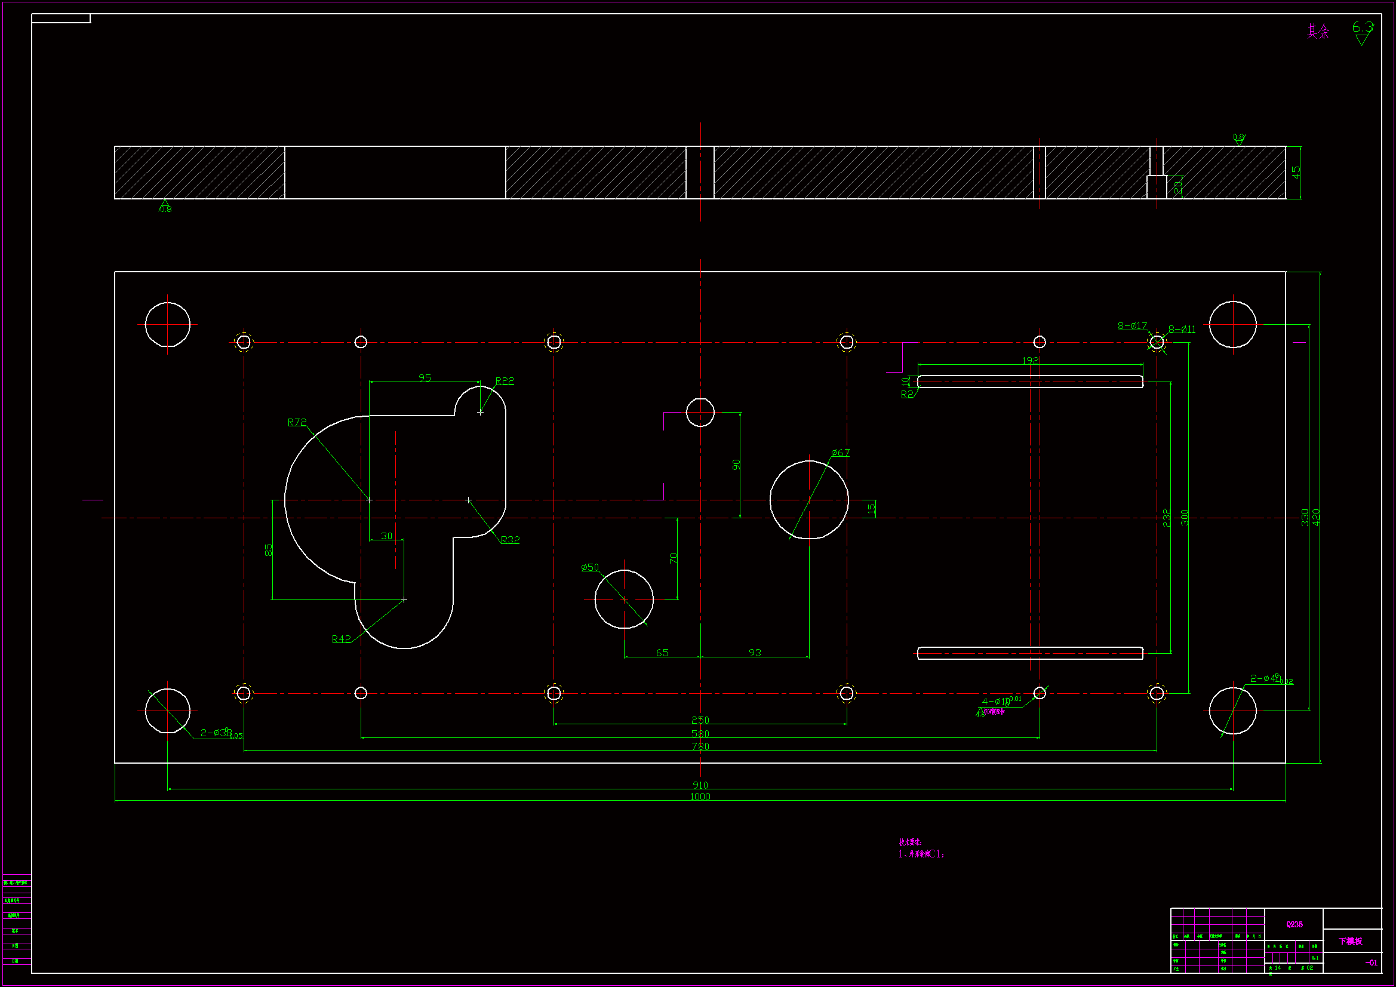Image resolution: width=1396 pixels, height=987 pixels.
Task: Select the 192 slot length dimension
Action: pyautogui.click(x=1030, y=361)
